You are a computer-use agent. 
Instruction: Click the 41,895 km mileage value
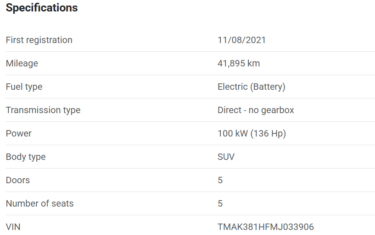pos(238,64)
